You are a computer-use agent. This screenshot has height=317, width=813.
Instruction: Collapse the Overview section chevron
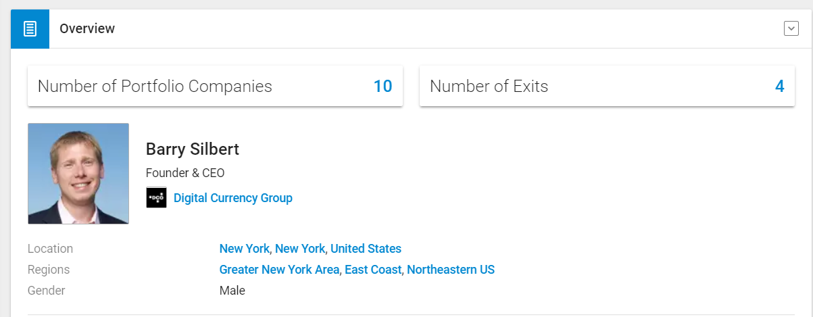click(x=791, y=28)
